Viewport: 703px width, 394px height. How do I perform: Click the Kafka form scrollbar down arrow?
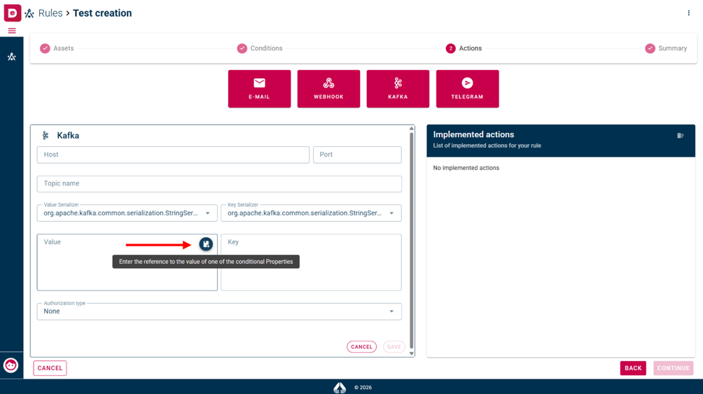pos(412,353)
